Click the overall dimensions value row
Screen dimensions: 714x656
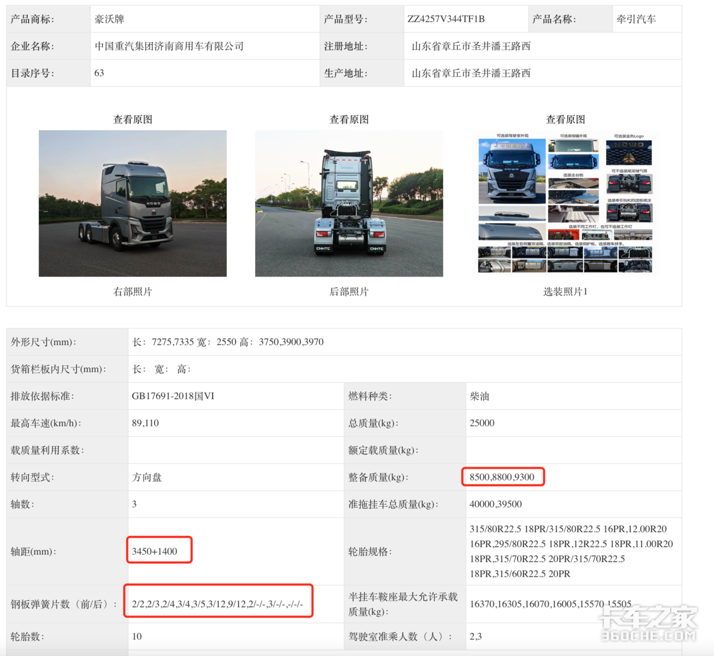click(x=405, y=342)
